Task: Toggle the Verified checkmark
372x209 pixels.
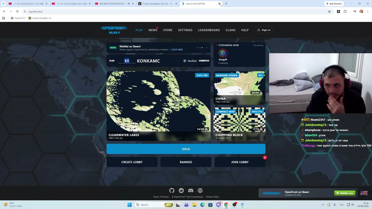Action: pos(185,61)
